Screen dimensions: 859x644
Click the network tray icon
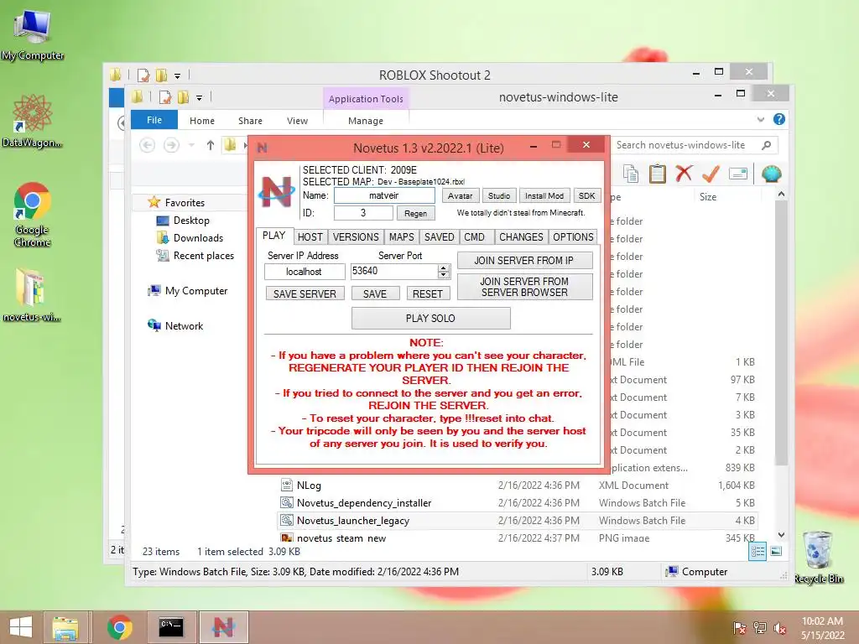point(760,628)
